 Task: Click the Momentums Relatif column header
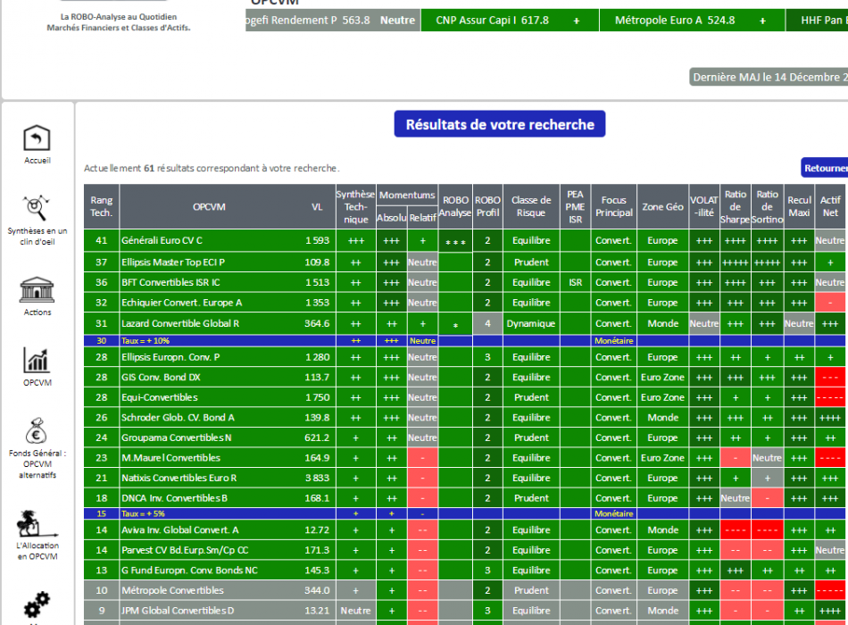point(422,218)
